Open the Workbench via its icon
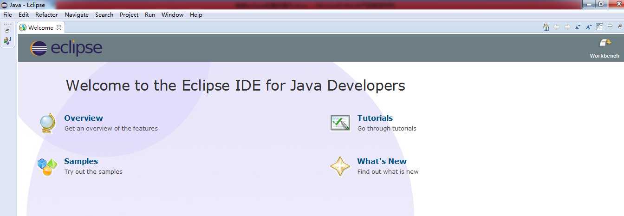This screenshot has width=624, height=216. point(605,43)
